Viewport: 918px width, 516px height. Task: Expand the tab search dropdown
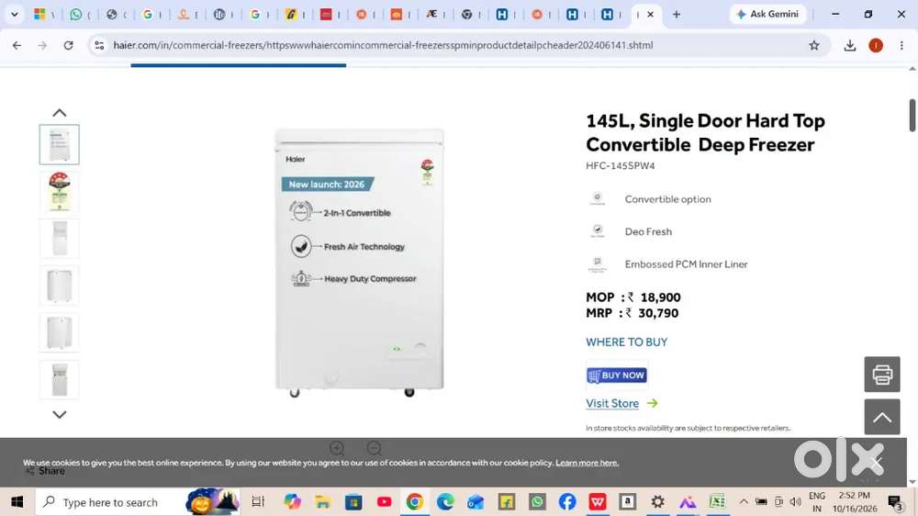[x=15, y=14]
